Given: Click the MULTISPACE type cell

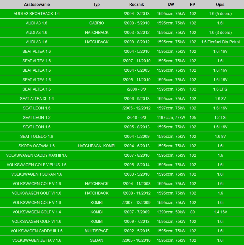Looking at the screenshot, I should point(96,231).
